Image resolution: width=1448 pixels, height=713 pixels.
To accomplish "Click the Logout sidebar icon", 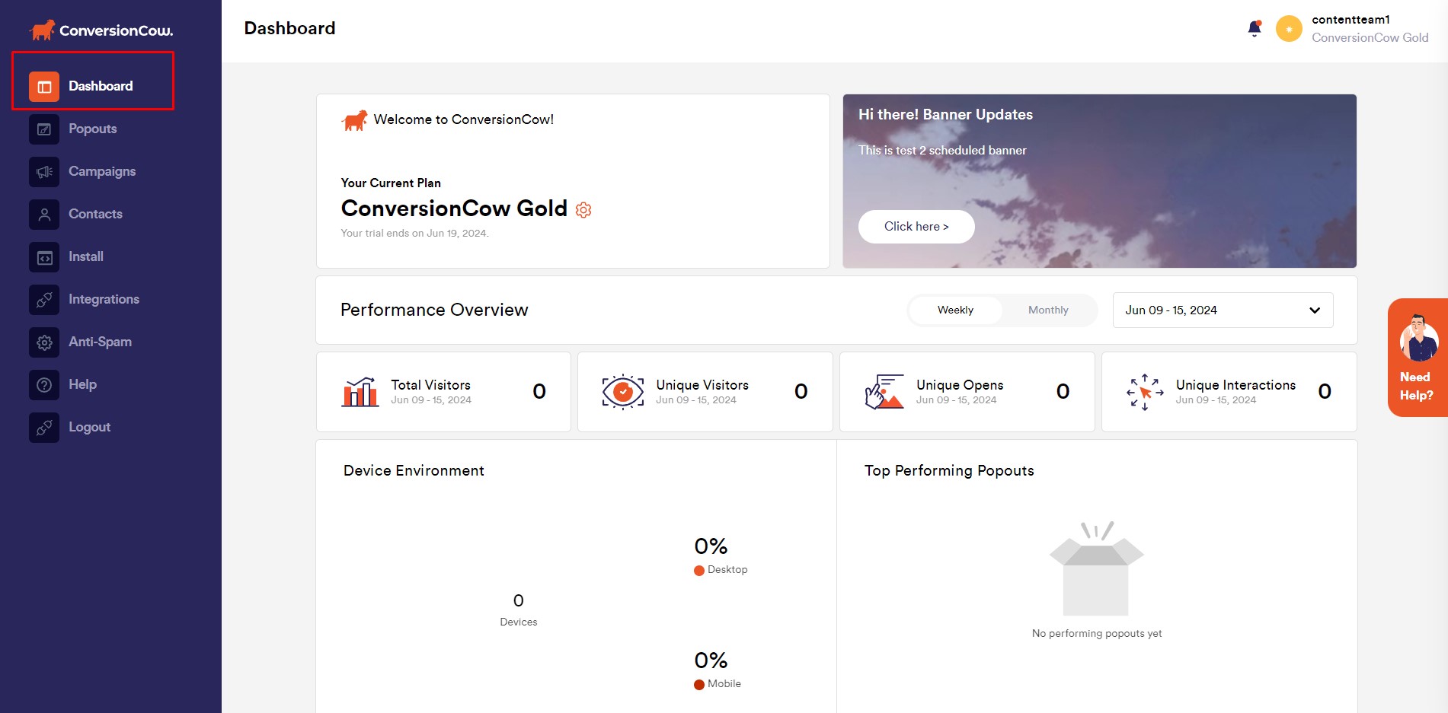I will click(x=44, y=428).
